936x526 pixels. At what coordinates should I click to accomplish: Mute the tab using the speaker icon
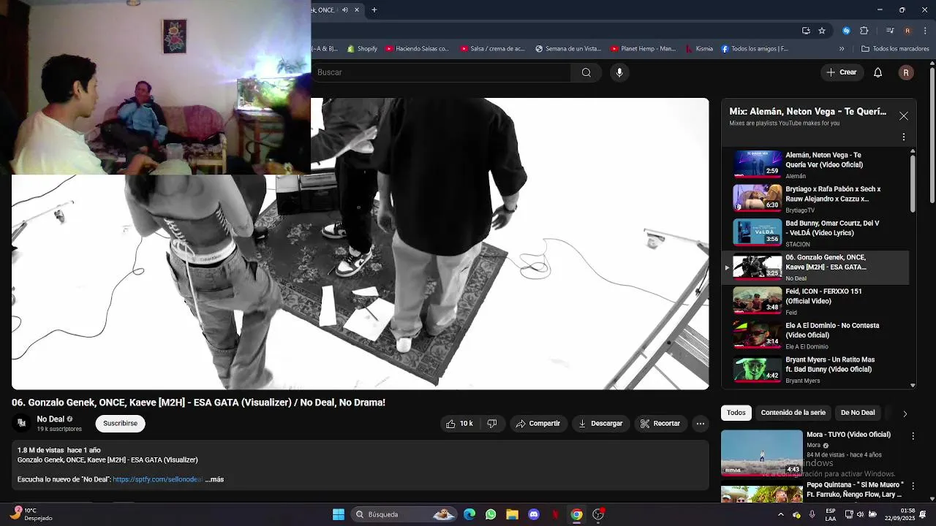[345, 10]
